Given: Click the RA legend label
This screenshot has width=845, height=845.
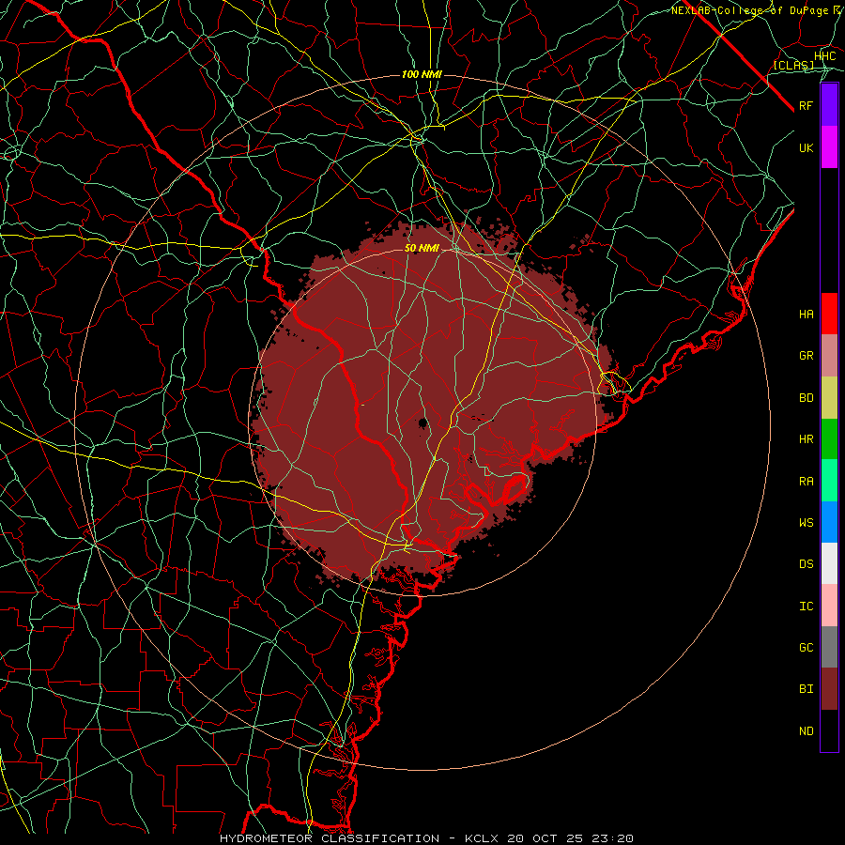Looking at the screenshot, I should (x=806, y=482).
